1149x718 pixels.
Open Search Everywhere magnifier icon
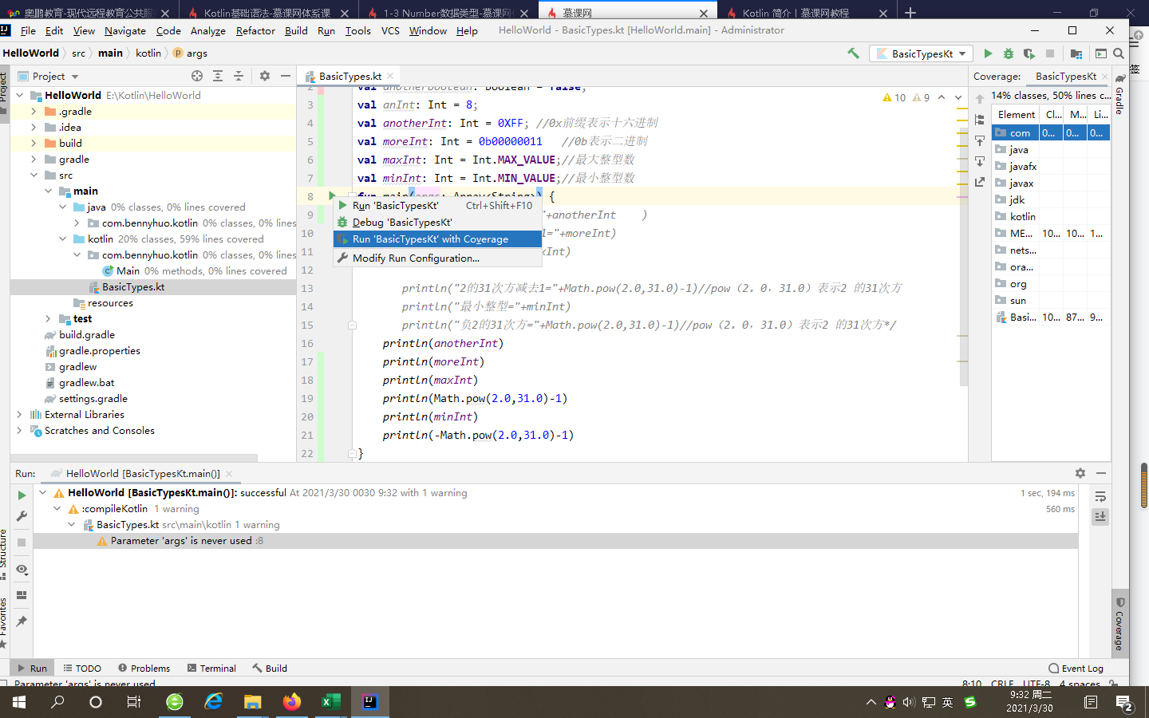1119,53
